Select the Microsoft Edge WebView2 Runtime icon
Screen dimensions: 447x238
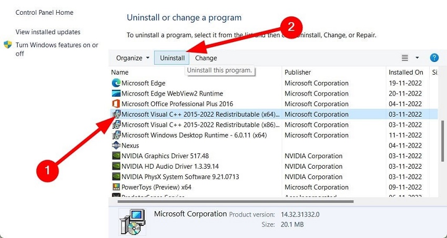116,94
